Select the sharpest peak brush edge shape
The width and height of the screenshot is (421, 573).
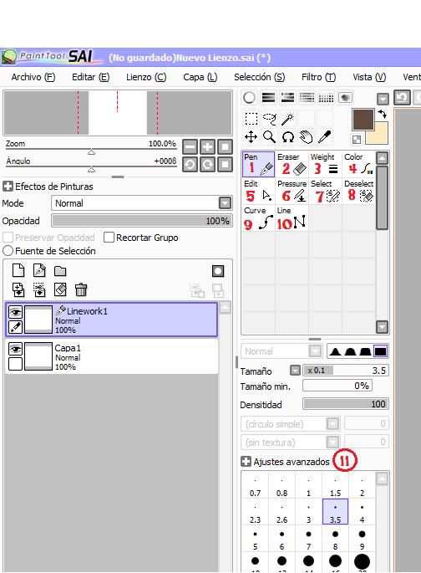pyautogui.click(x=335, y=351)
